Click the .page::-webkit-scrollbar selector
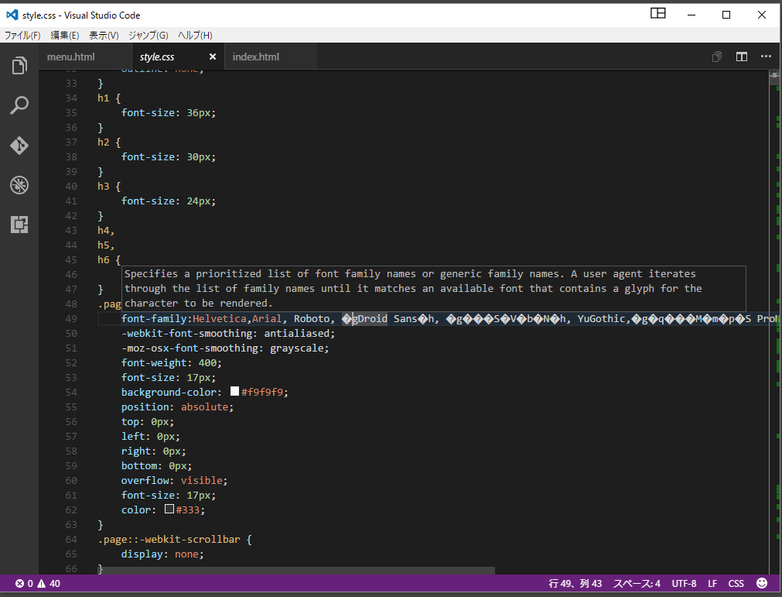 coord(169,539)
